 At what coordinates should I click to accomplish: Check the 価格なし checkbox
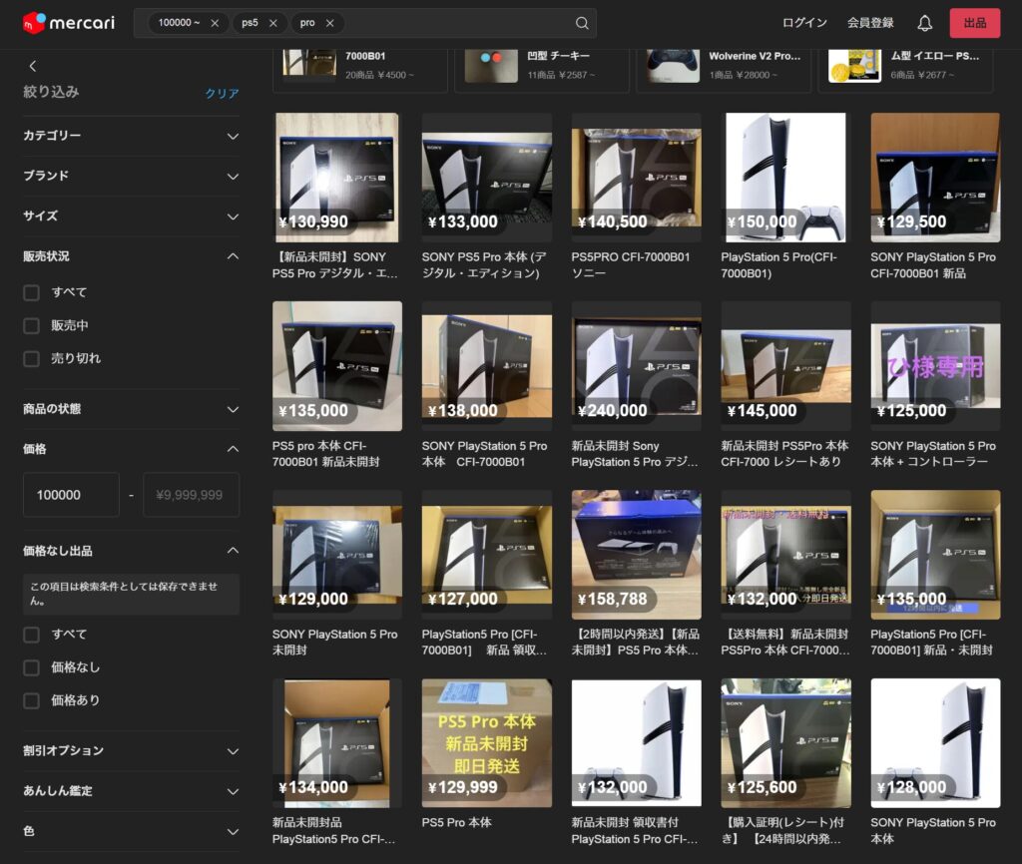(x=31, y=667)
